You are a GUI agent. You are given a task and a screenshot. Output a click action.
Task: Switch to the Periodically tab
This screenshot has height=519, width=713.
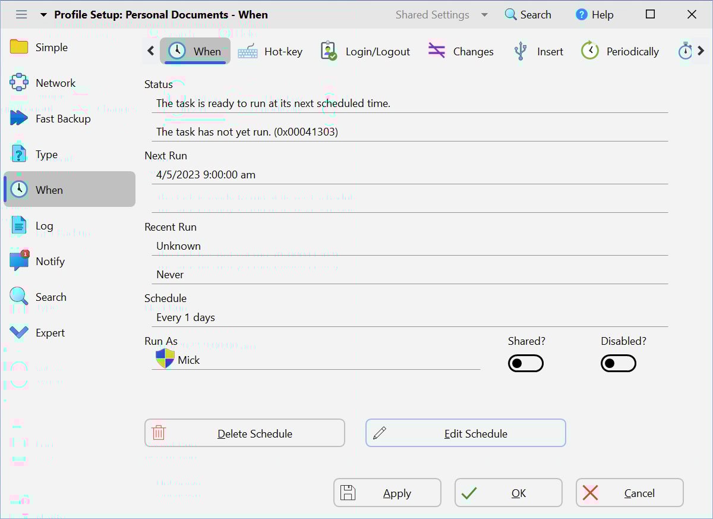620,52
